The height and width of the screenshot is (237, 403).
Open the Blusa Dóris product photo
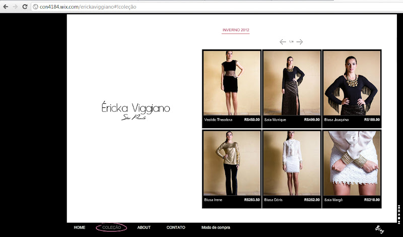point(292,163)
